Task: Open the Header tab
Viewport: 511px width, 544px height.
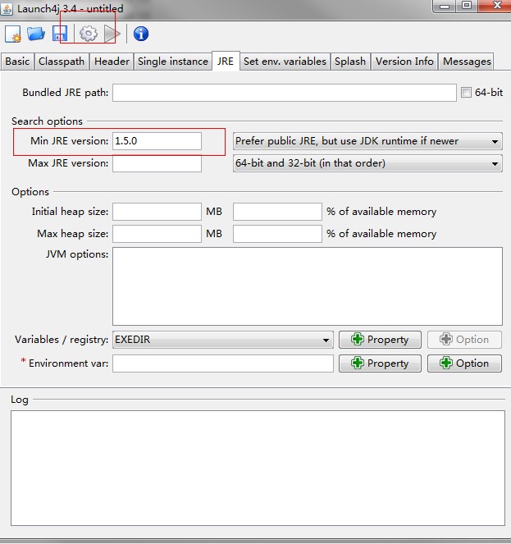Action: (x=112, y=62)
